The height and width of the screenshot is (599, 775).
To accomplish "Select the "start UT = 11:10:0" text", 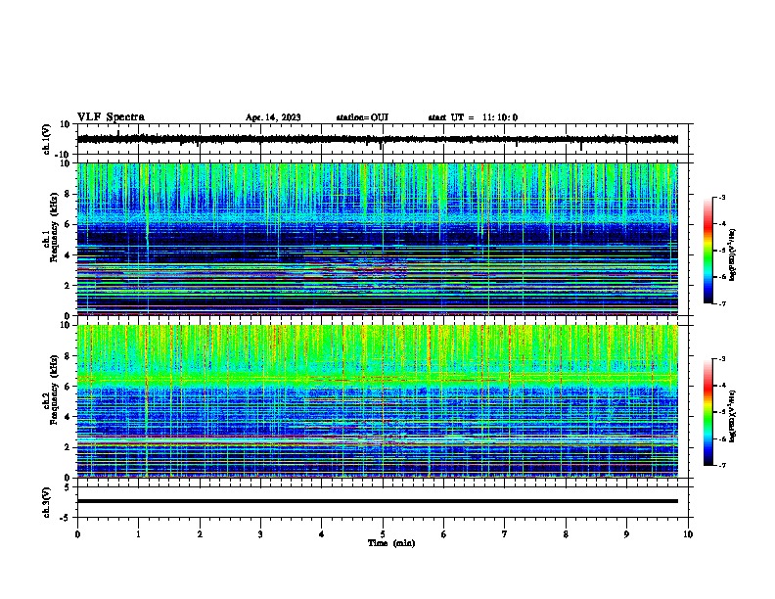I will [473, 117].
